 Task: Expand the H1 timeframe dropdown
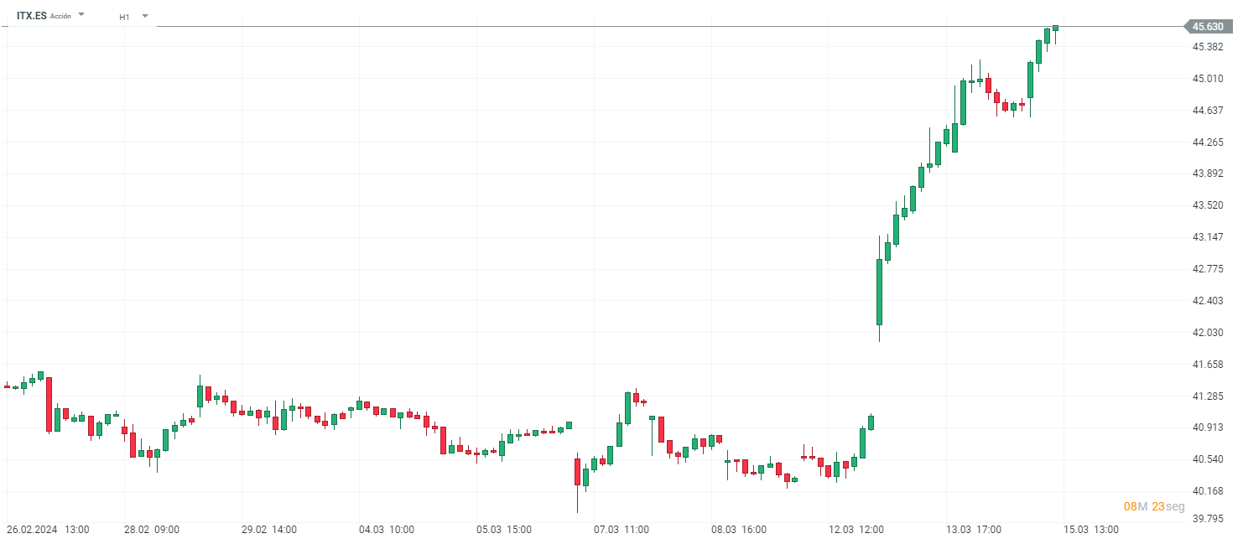coord(145,16)
